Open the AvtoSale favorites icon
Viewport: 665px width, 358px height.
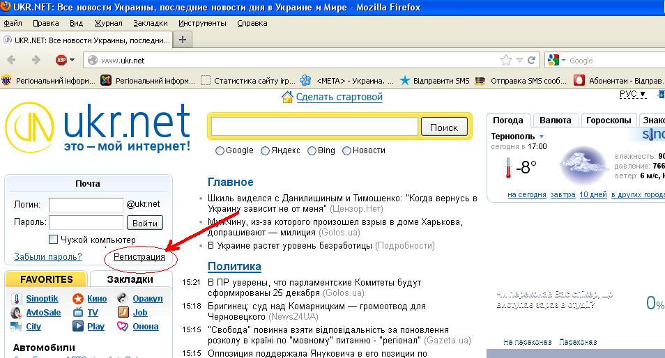coord(16,313)
